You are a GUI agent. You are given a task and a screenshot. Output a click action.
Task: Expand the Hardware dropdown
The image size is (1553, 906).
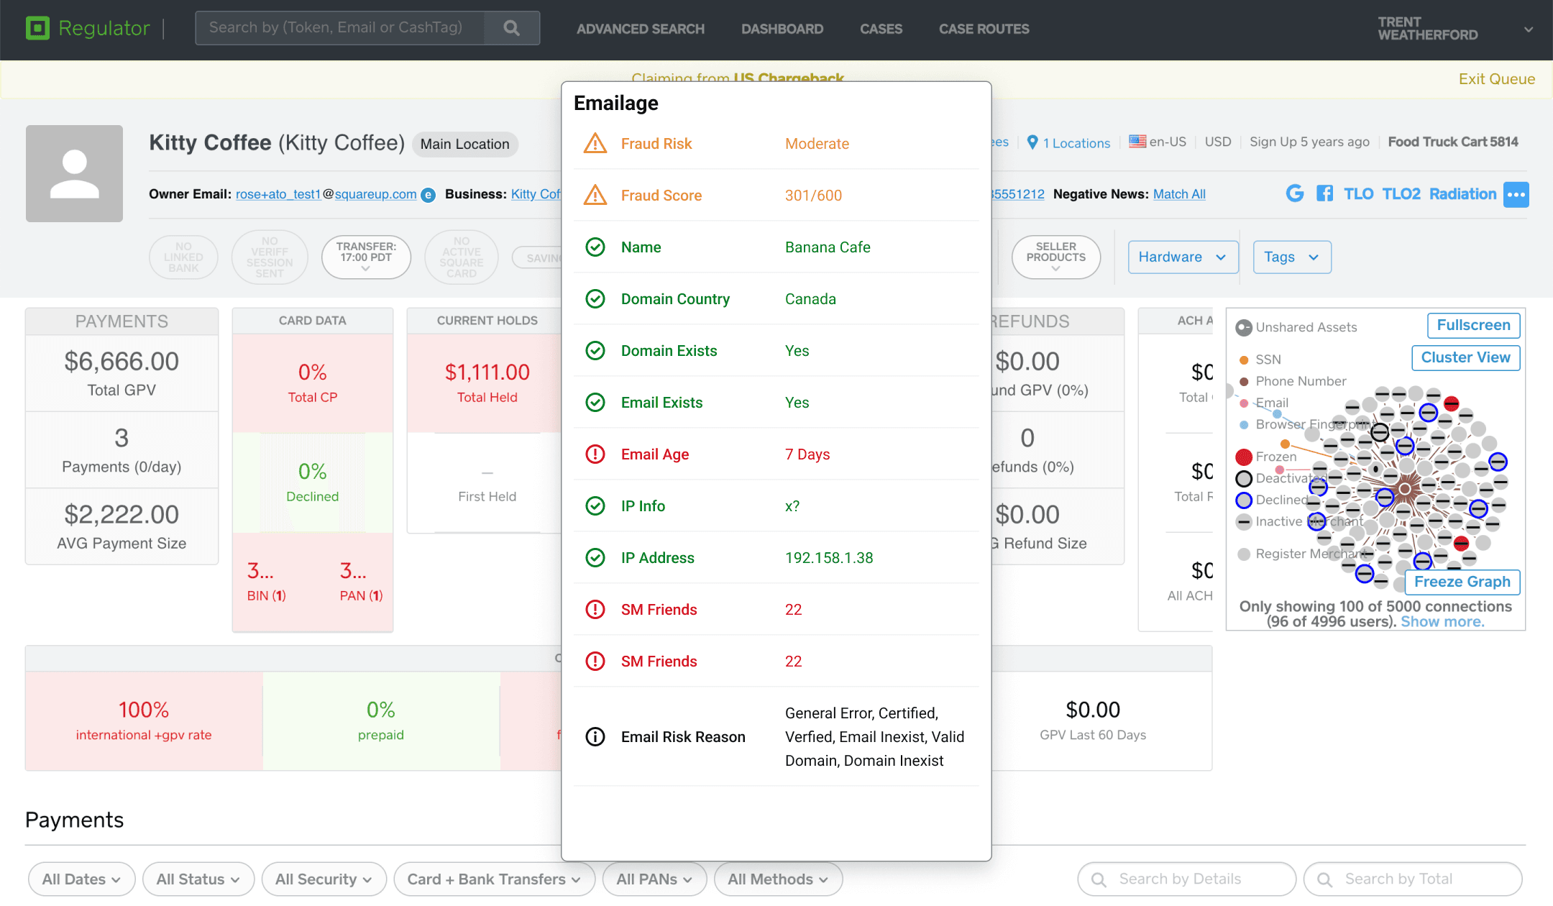[1183, 257]
